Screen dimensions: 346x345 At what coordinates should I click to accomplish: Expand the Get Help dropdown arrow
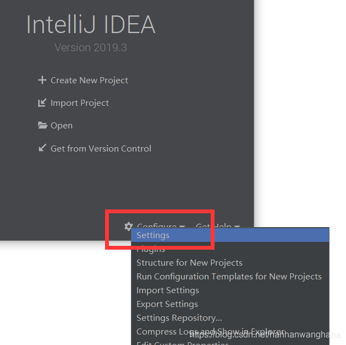(x=237, y=227)
